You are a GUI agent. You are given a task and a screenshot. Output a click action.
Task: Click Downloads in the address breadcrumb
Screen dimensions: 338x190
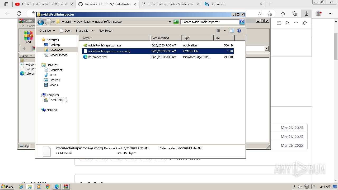click(x=84, y=22)
